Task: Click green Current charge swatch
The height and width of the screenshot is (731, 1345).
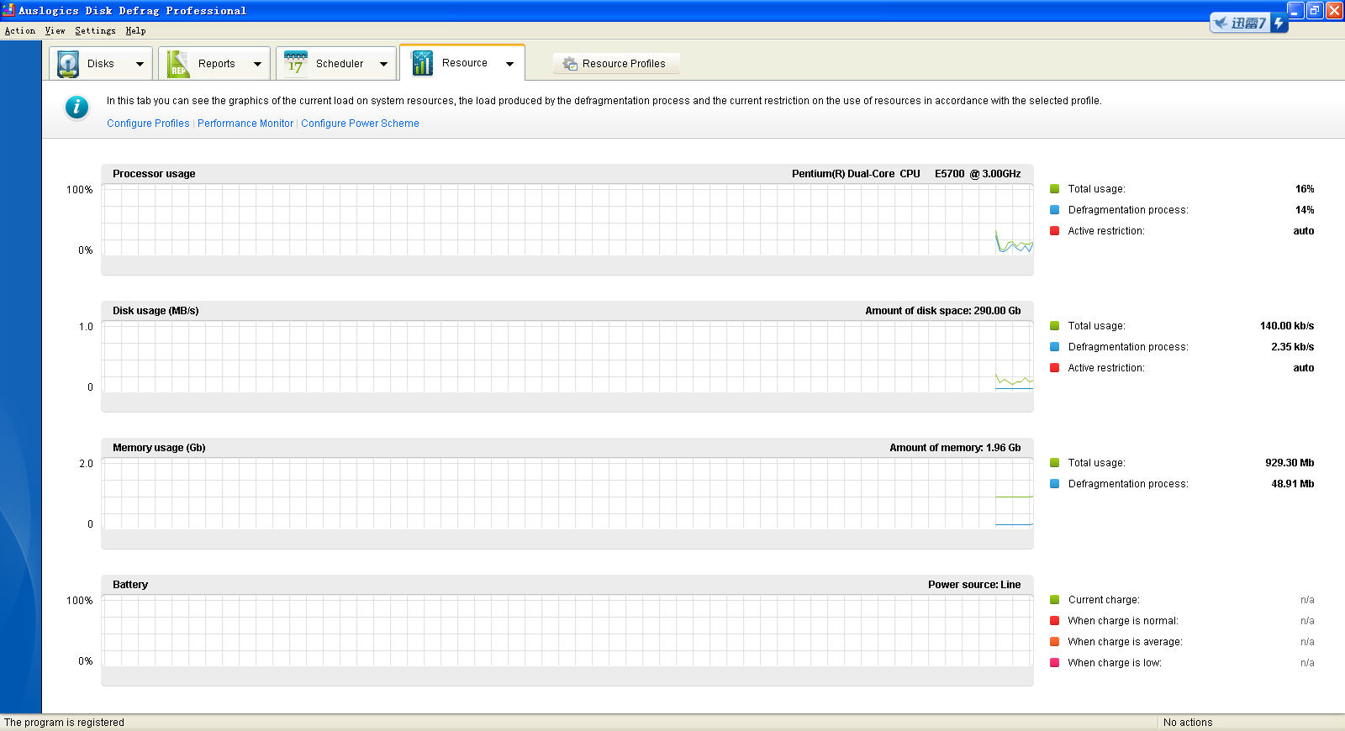Action: click(1054, 600)
